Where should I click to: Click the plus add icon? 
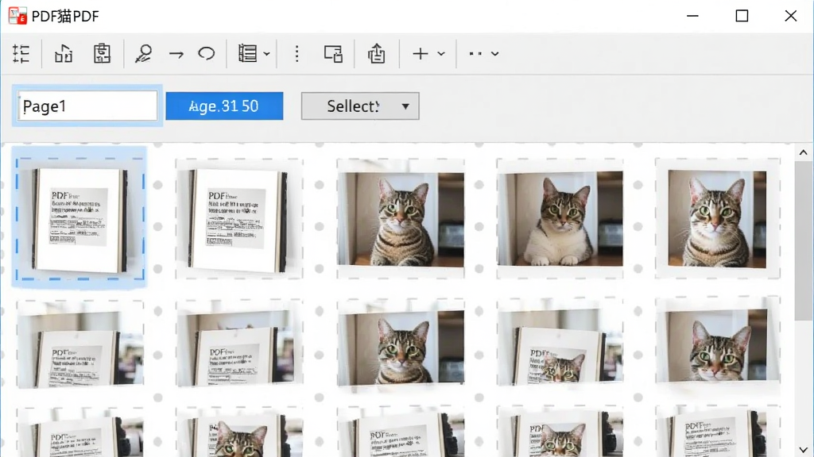(x=420, y=53)
